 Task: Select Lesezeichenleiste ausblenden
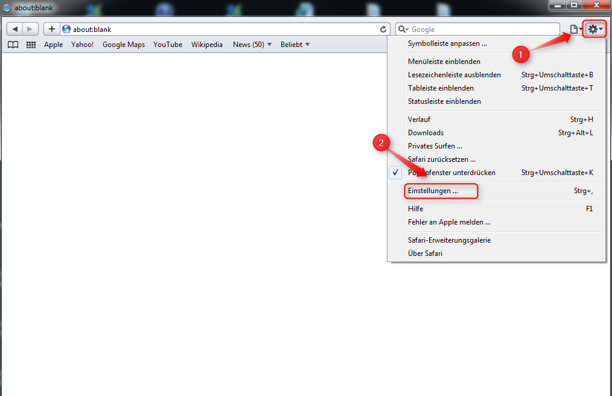click(497, 75)
